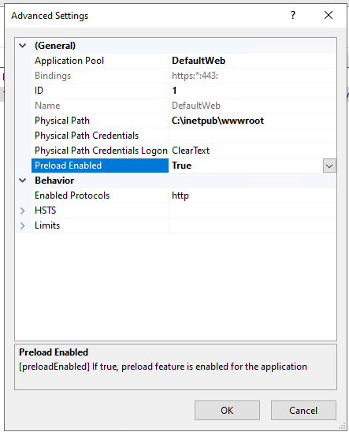Open the dialog help question mark
349x432 pixels.
tap(293, 15)
